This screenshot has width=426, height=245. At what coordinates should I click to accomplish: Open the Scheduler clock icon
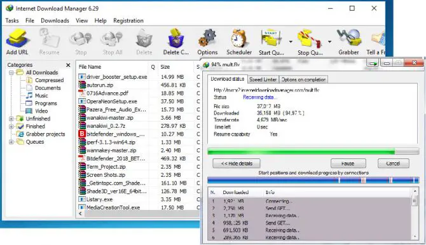[239, 42]
